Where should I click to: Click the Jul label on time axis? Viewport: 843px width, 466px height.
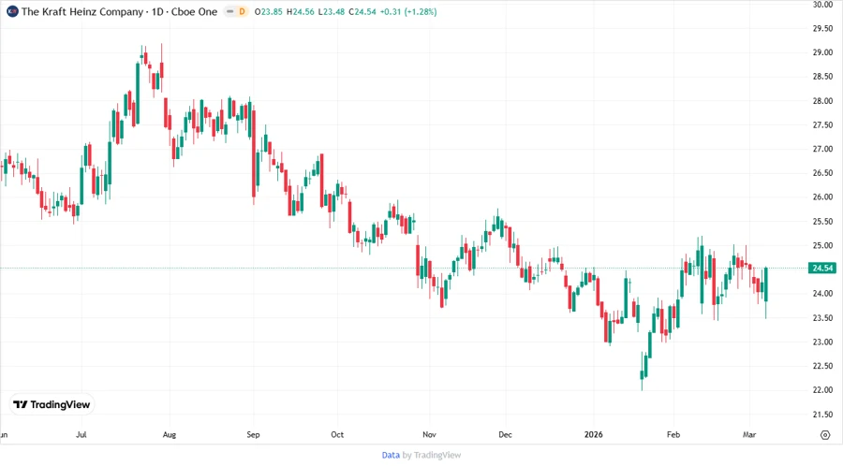[x=81, y=434]
